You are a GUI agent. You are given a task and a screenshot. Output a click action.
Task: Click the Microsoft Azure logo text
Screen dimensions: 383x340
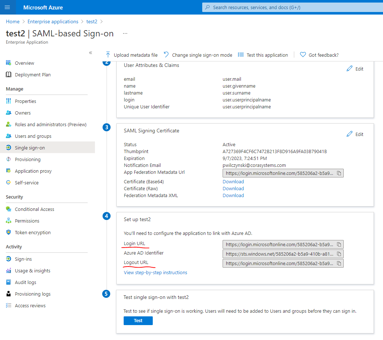pyautogui.click(x=43, y=8)
